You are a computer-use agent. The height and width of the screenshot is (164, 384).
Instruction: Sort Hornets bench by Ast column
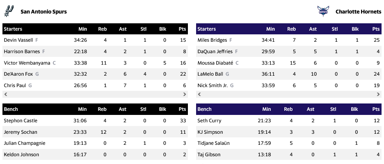310,109
